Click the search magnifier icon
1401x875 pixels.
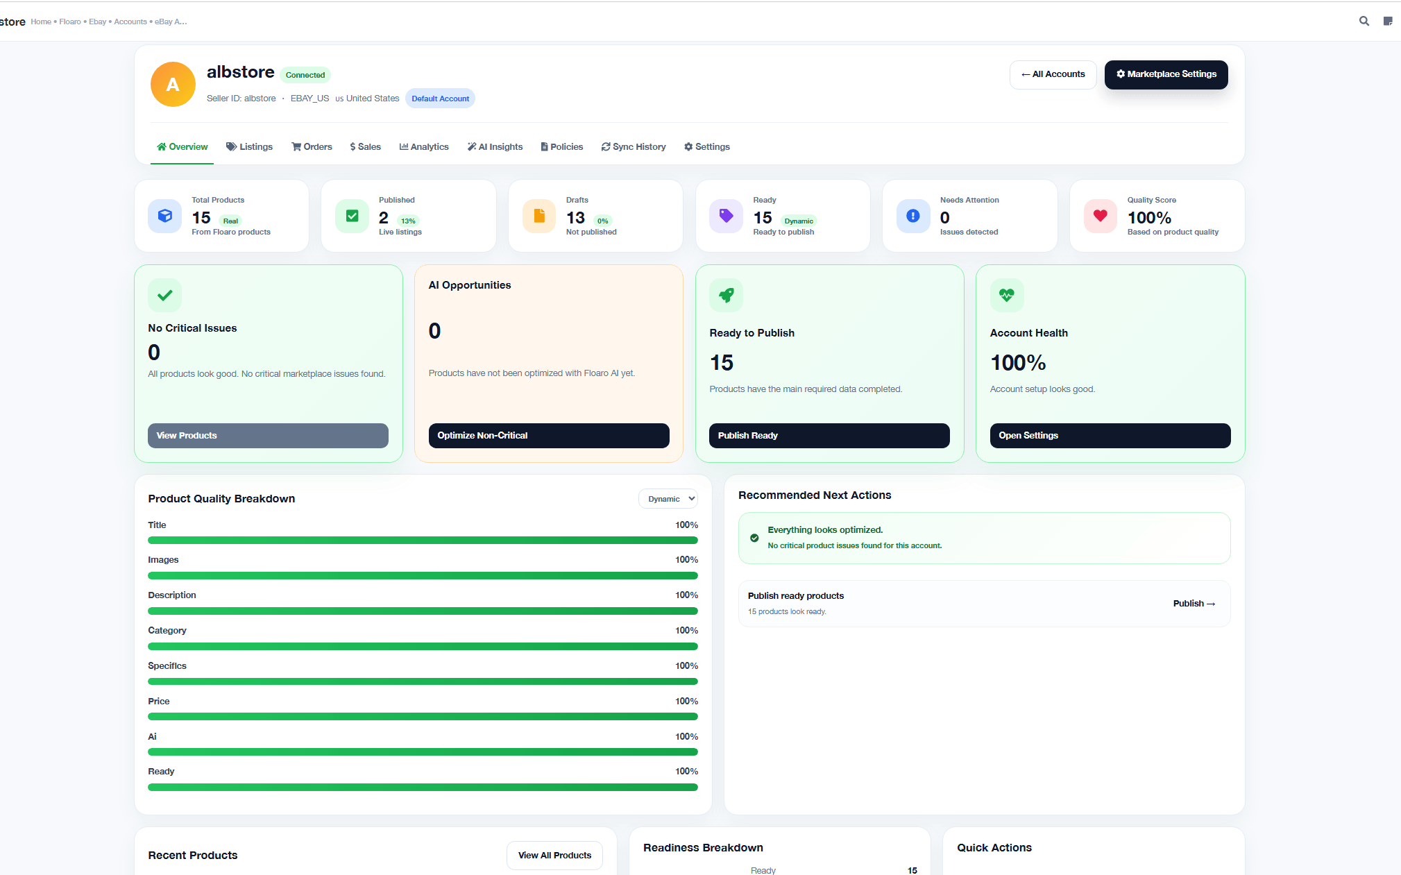click(x=1364, y=22)
